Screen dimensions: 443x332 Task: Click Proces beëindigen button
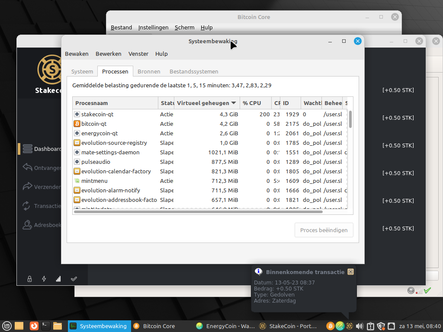[324, 230]
